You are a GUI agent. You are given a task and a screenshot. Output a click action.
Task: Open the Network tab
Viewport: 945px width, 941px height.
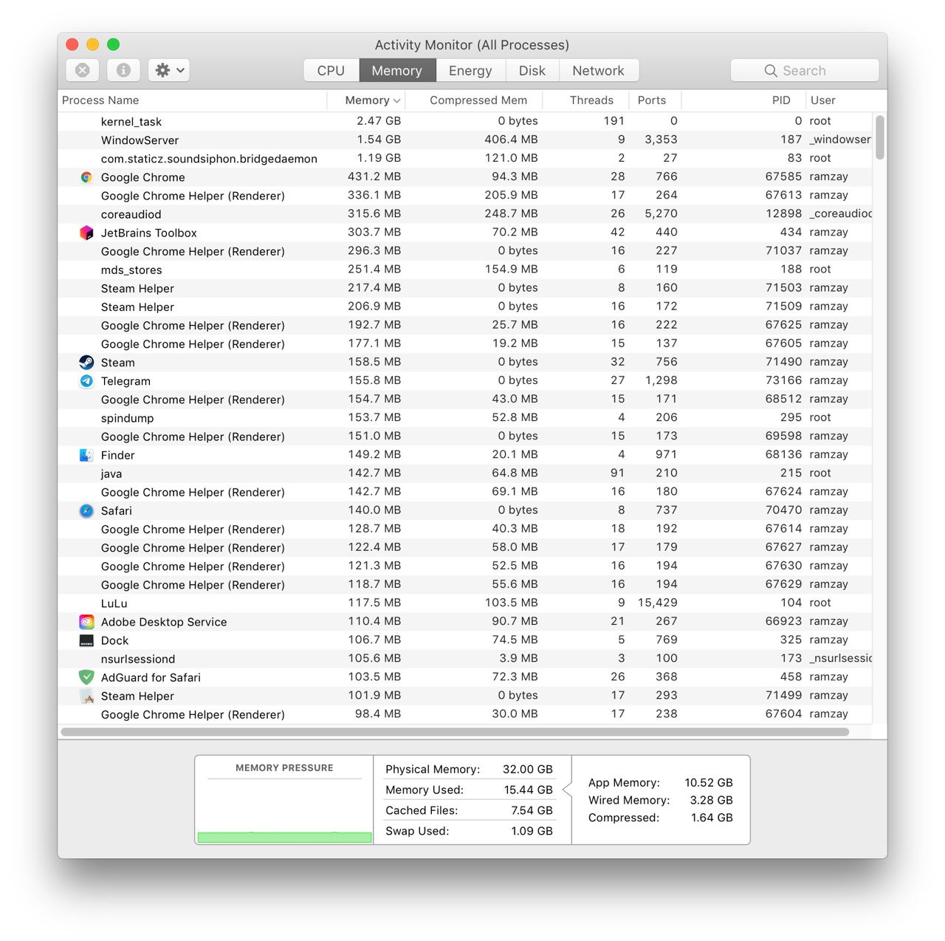tap(599, 70)
